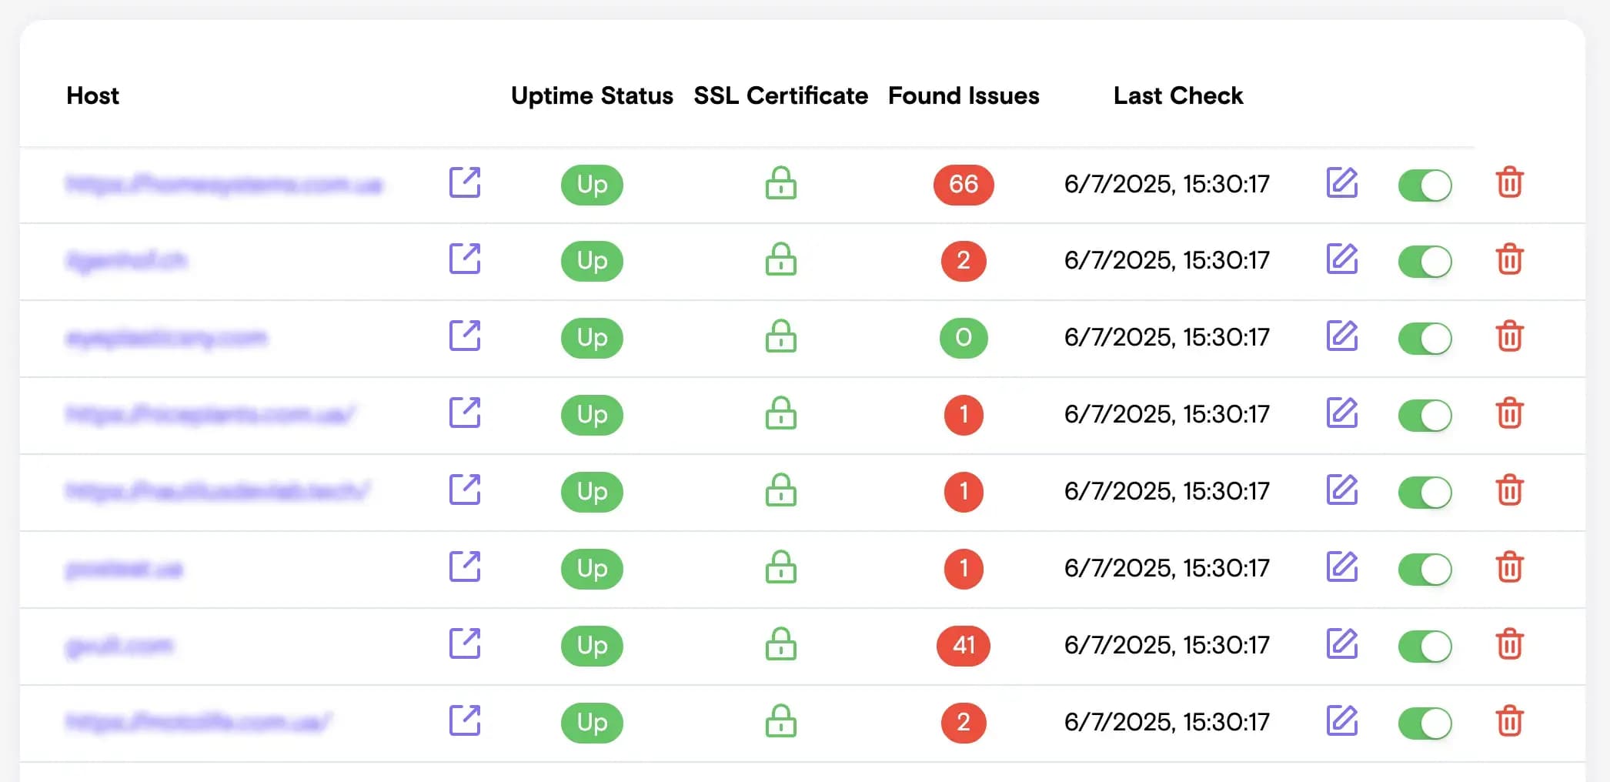This screenshot has height=782, width=1610.
Task: Open blurred host link in the 66-issues row
Action: [224, 185]
